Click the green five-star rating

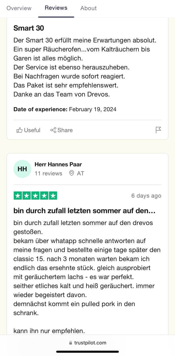tap(35, 196)
